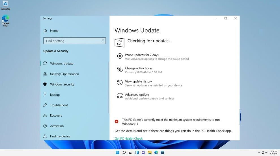280x156 pixels.
Task: Click the Update & Security heading
Action: 56,51
